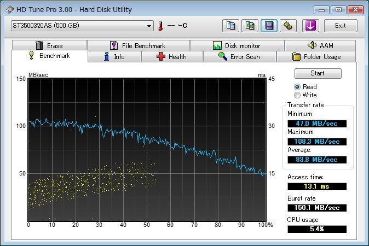
Task: Click the purple down-arrow minimize-to-tray icon
Action: click(x=310, y=26)
